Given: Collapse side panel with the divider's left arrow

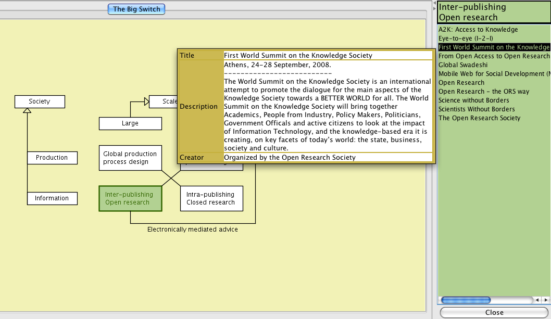Looking at the screenshot, I should point(434,3).
